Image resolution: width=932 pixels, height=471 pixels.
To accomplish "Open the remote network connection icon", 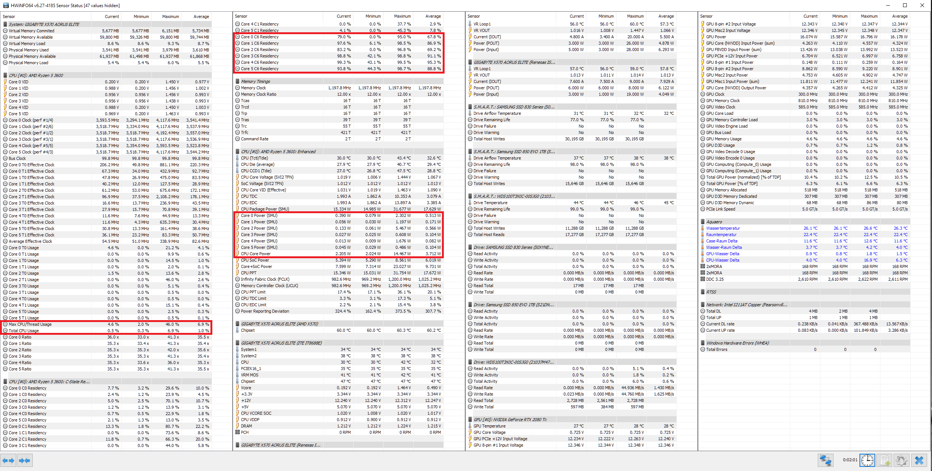I will click(x=826, y=460).
